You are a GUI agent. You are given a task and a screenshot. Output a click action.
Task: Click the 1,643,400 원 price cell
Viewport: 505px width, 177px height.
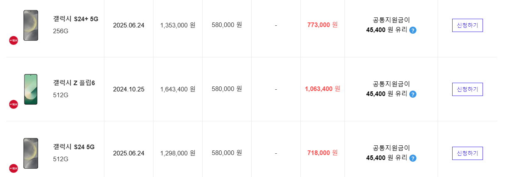(178, 89)
